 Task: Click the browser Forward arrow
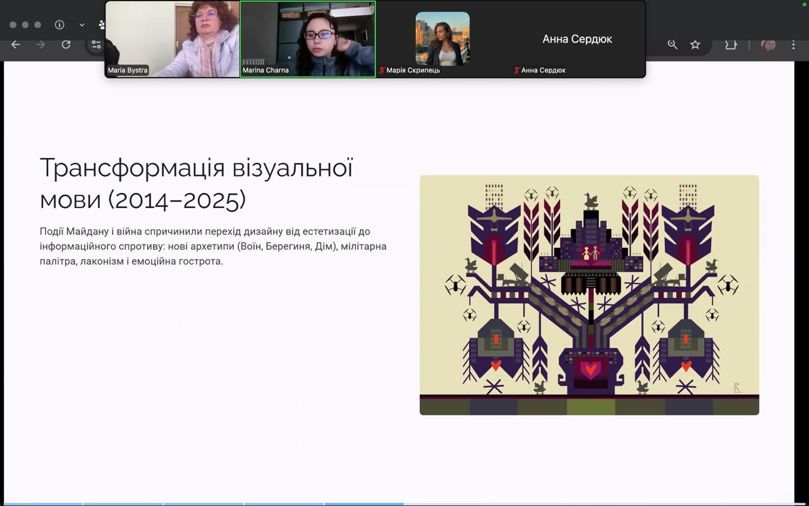click(x=40, y=44)
